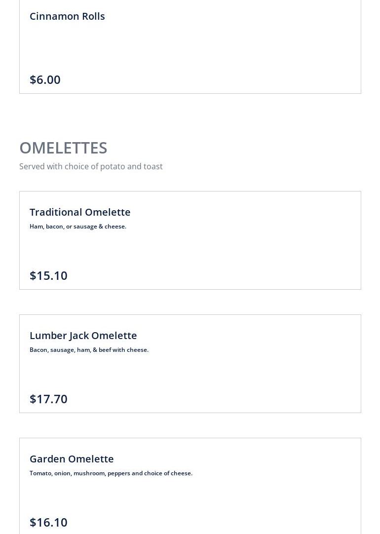The image size is (380, 534).
Task: Click 'Served with choice of potato and toast'
Action: tap(91, 166)
